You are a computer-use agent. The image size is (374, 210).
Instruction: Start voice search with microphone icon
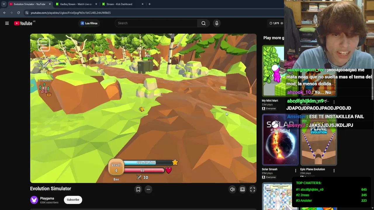click(217, 23)
